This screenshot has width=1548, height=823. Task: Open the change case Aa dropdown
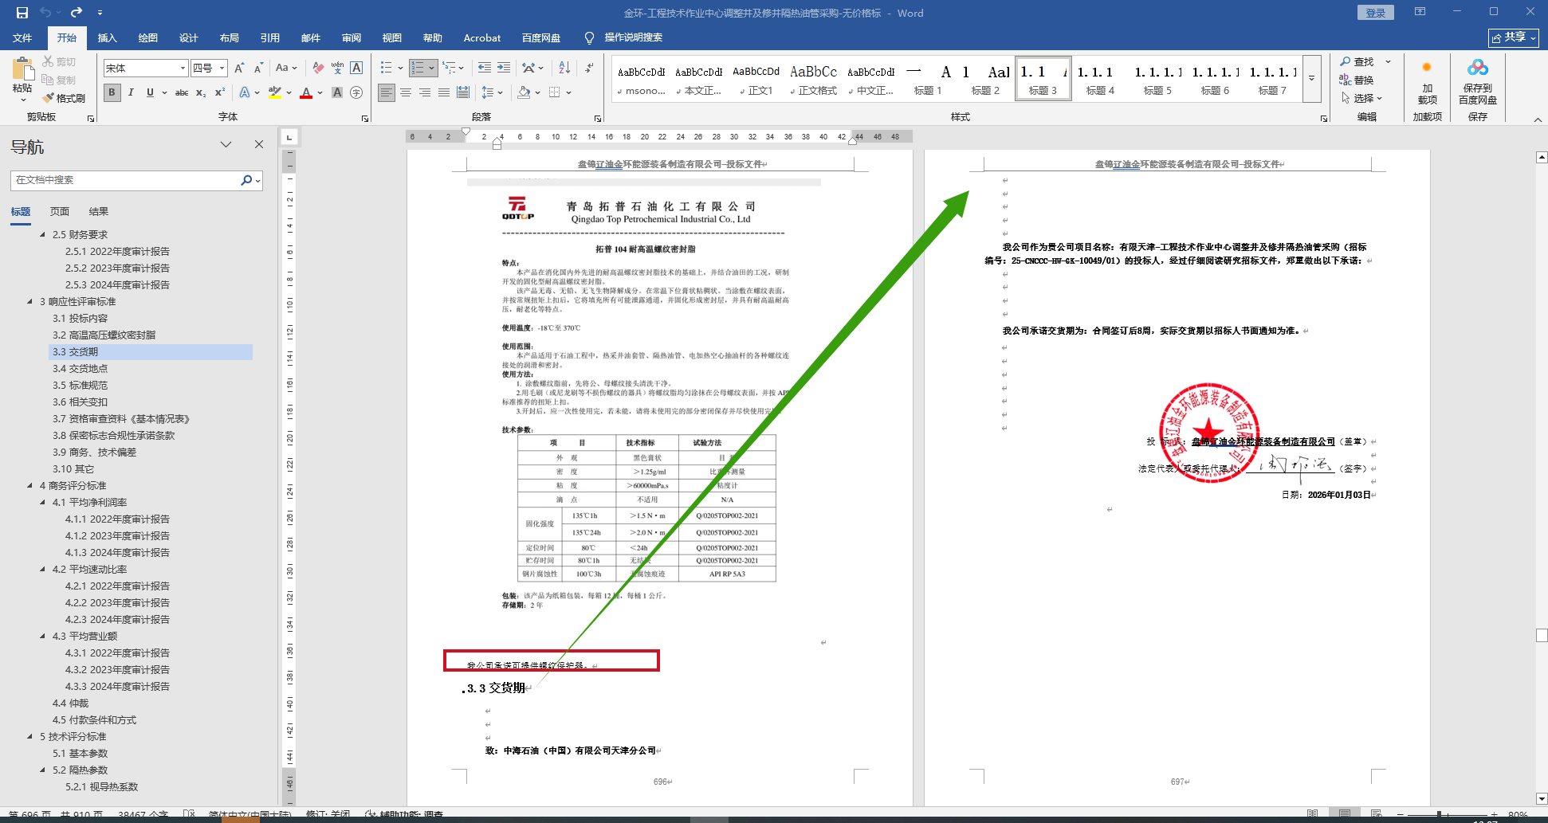click(286, 68)
